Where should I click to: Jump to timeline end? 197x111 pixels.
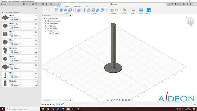[x=53, y=104]
